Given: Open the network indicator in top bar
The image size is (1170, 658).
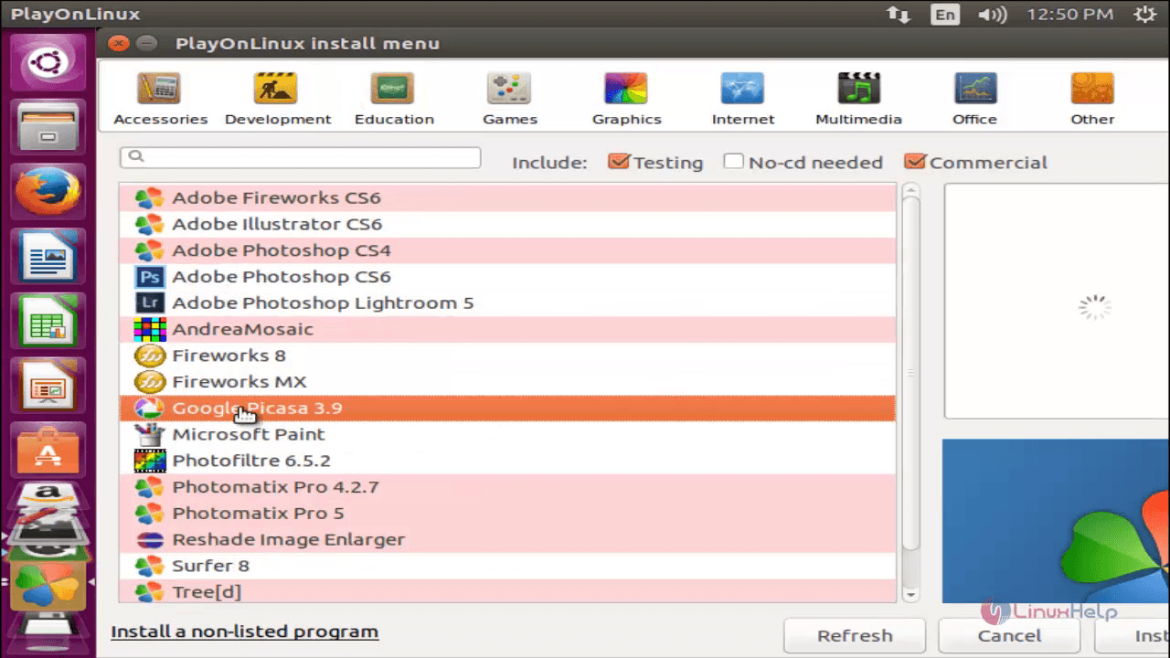Looking at the screenshot, I should coord(899,15).
